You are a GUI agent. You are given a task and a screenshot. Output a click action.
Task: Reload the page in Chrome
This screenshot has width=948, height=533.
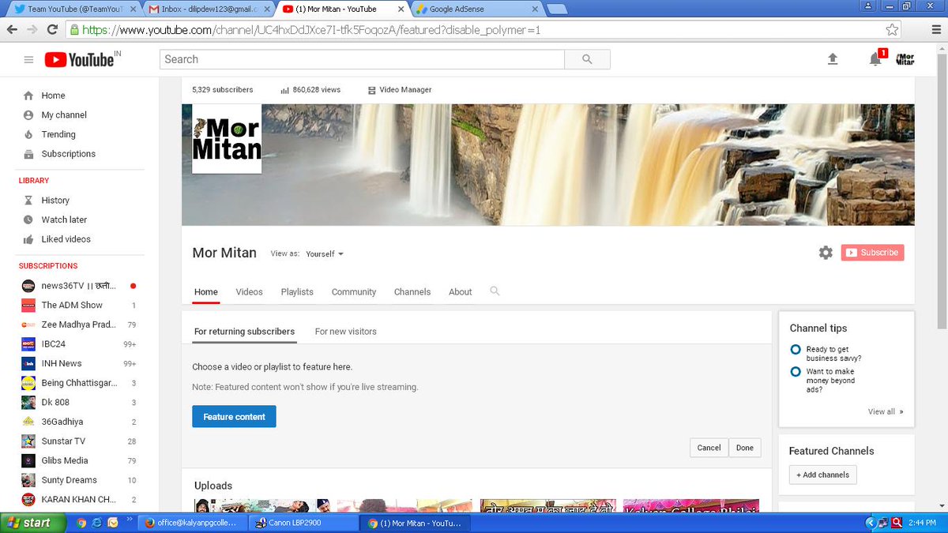pos(53,30)
